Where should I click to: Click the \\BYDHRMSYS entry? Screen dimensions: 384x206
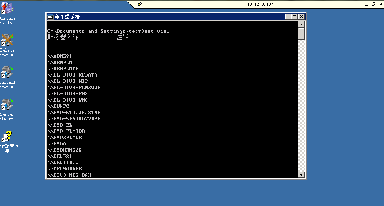(64, 150)
